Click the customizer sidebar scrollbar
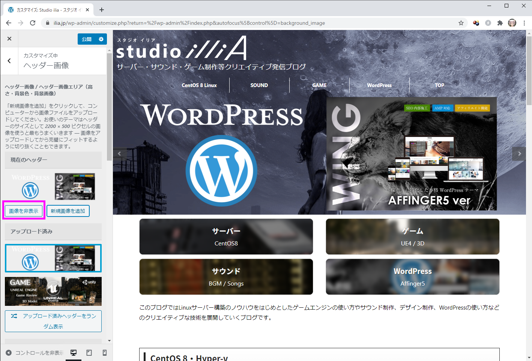Screen dimensions: 532x361 point(110,107)
